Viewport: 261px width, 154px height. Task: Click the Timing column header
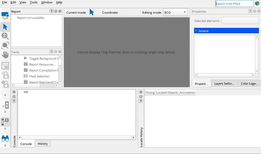150,93
